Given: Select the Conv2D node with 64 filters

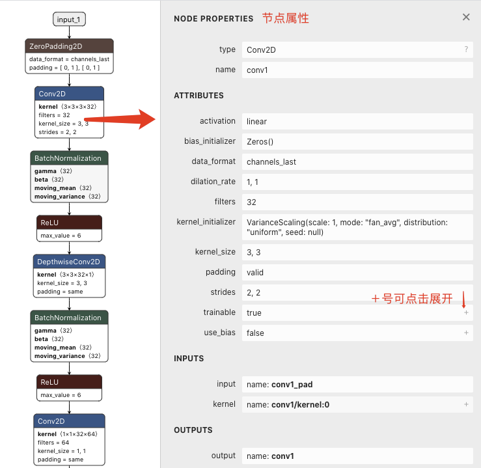Looking at the screenshot, I should (70, 440).
